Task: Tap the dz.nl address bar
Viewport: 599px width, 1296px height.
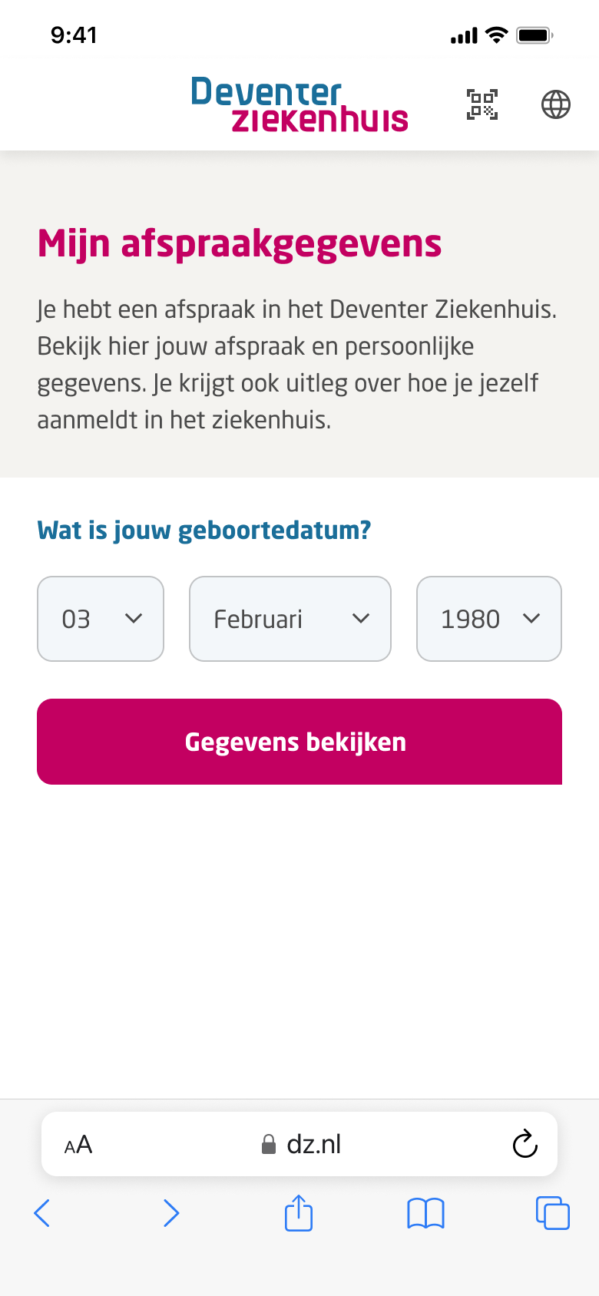Action: [314, 1144]
